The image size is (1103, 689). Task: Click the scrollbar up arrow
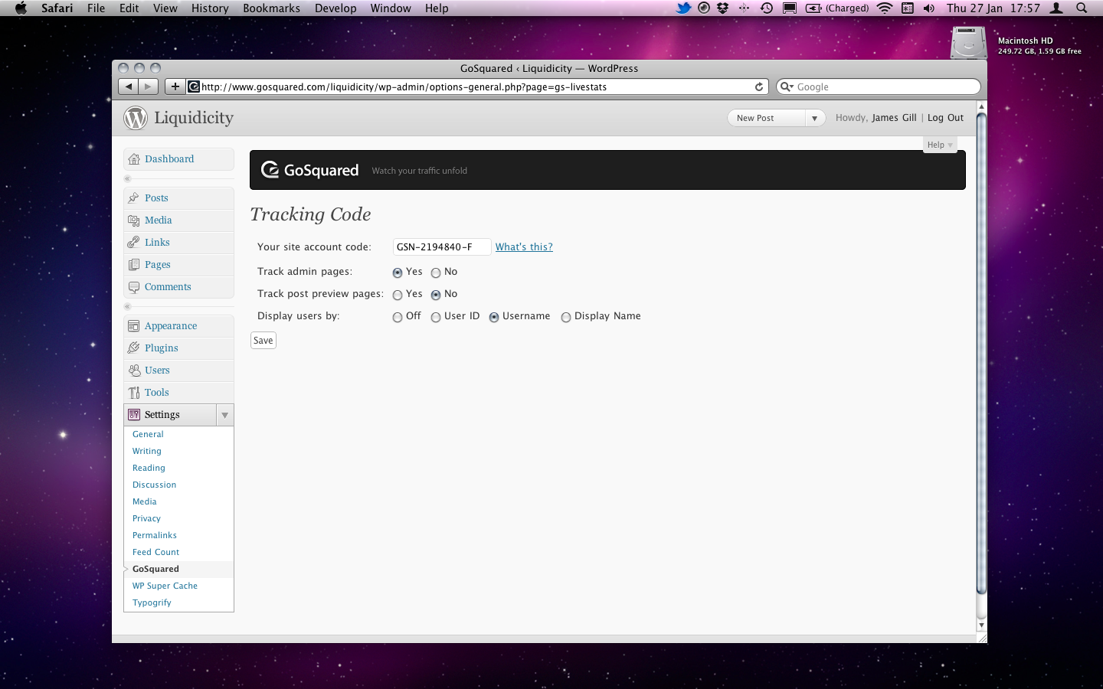[981, 106]
